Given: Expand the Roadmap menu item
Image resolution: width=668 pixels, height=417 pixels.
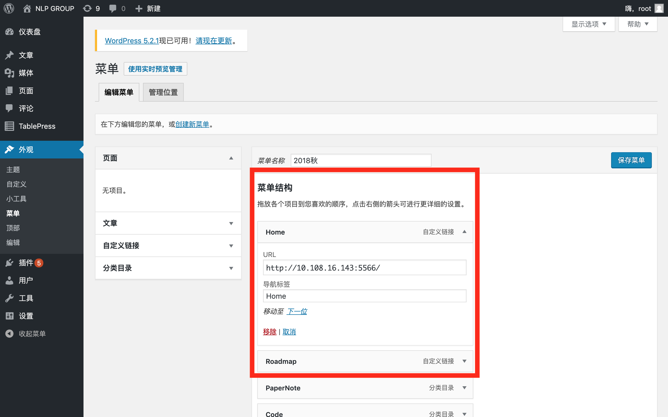Looking at the screenshot, I should 464,361.
